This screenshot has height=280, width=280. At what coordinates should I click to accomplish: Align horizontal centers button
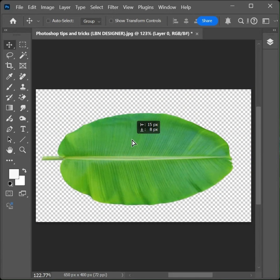coord(186,21)
